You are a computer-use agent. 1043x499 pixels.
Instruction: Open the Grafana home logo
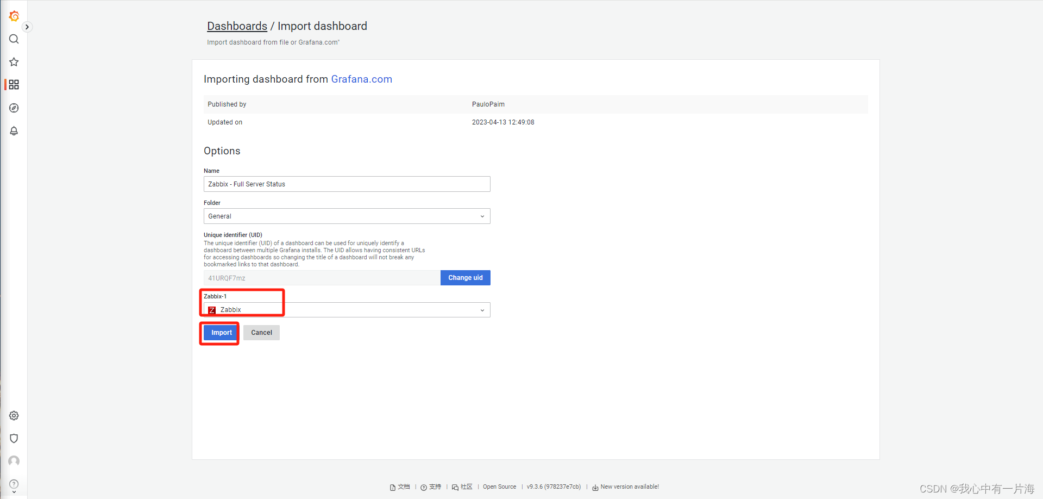coord(14,16)
